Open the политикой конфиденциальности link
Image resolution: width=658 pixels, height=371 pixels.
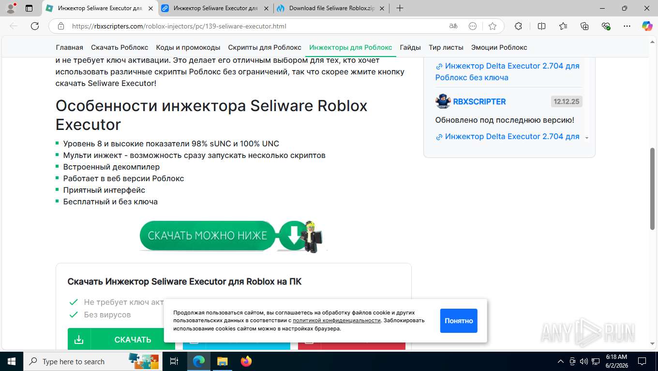pyautogui.click(x=337, y=320)
